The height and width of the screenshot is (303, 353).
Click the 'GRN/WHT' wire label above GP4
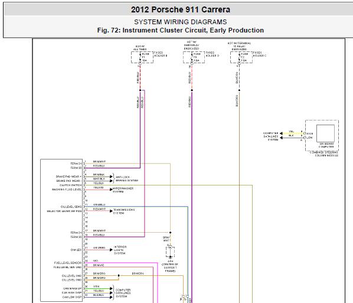[x=166, y=239]
